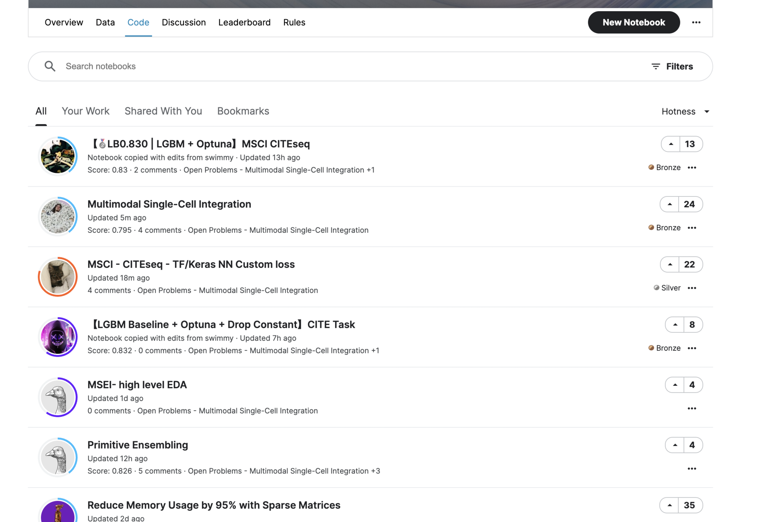Screen dimensions: 759x522
Task: Toggle upvote on MSEI- high level EDA
Action: pos(675,385)
